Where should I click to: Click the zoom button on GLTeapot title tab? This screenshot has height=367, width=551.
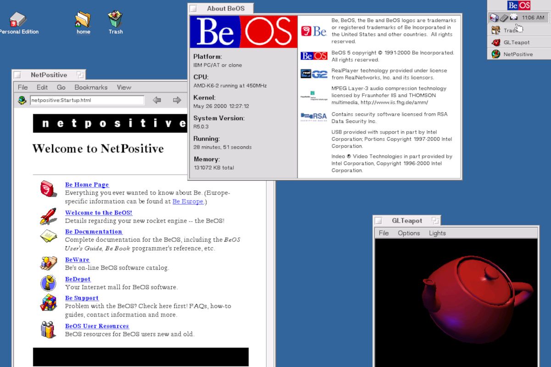[435, 221]
